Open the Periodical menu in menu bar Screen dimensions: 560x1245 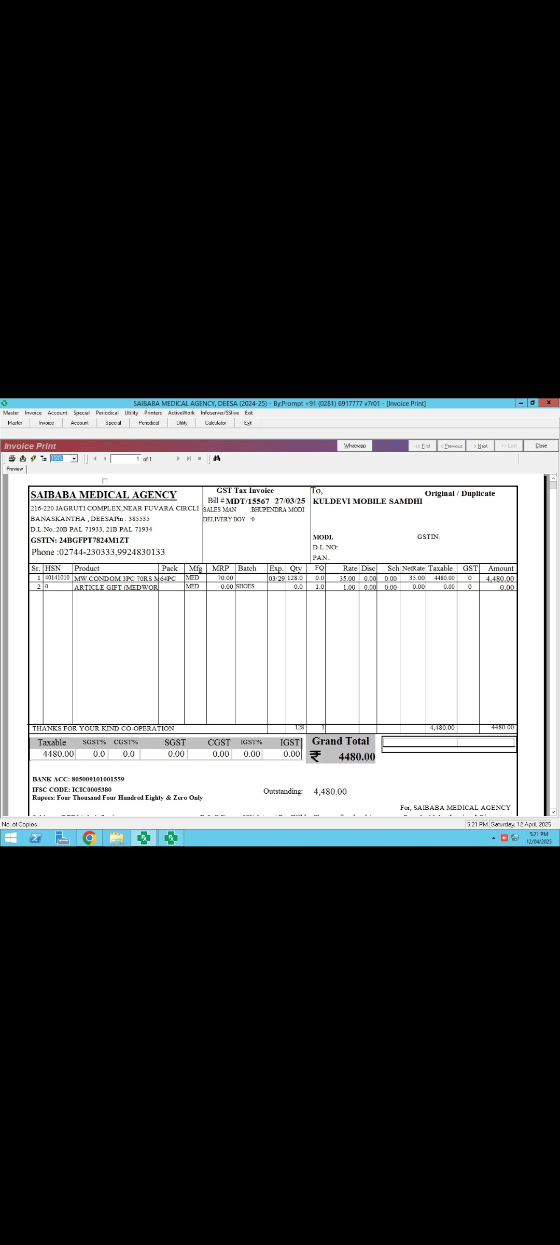[x=107, y=413]
